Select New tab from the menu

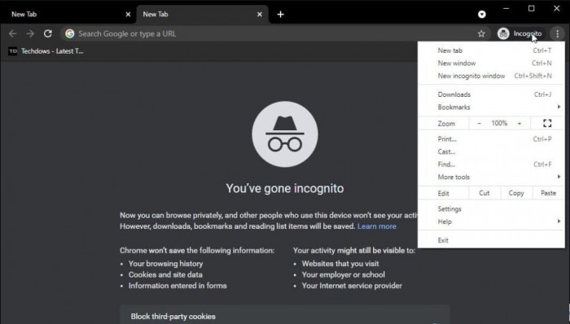tap(491, 50)
